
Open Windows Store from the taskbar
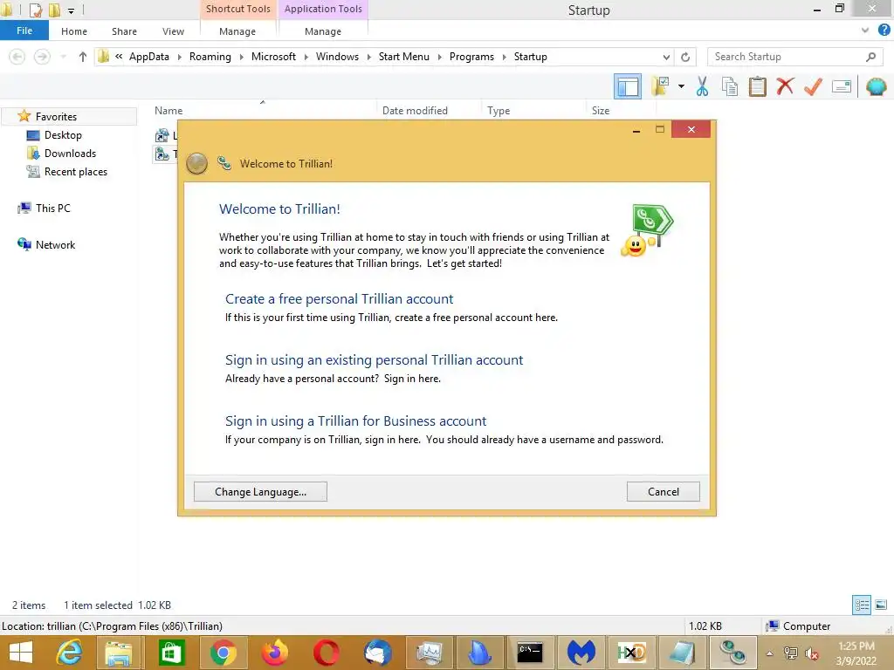pos(172,653)
